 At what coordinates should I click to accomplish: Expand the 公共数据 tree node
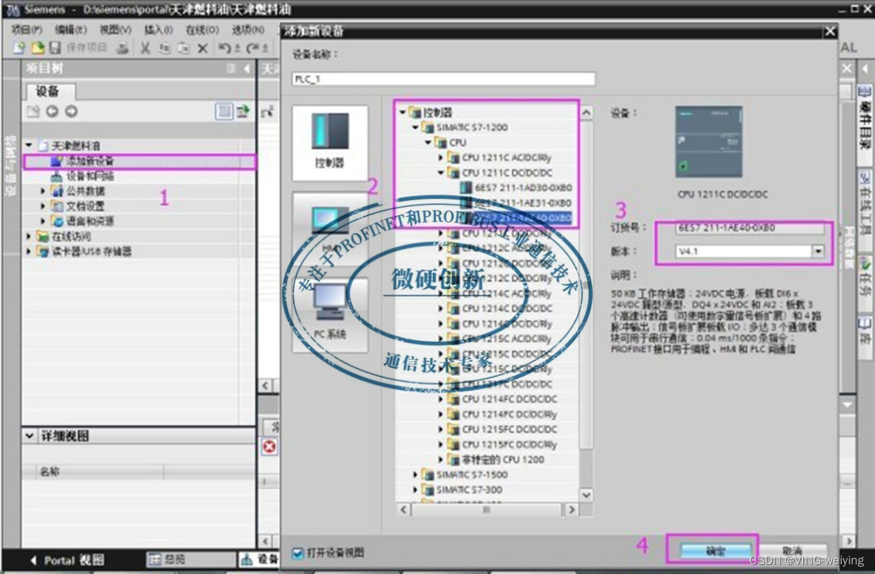pyautogui.click(x=43, y=191)
